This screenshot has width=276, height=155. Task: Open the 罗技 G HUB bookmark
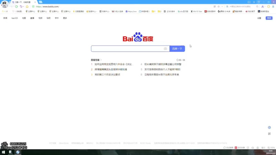tap(224, 11)
